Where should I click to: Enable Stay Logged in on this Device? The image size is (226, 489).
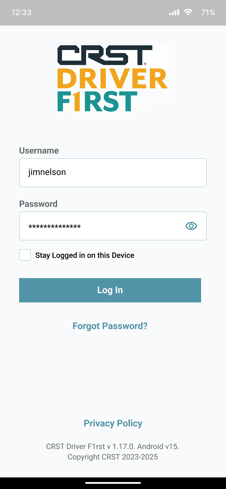tap(25, 255)
